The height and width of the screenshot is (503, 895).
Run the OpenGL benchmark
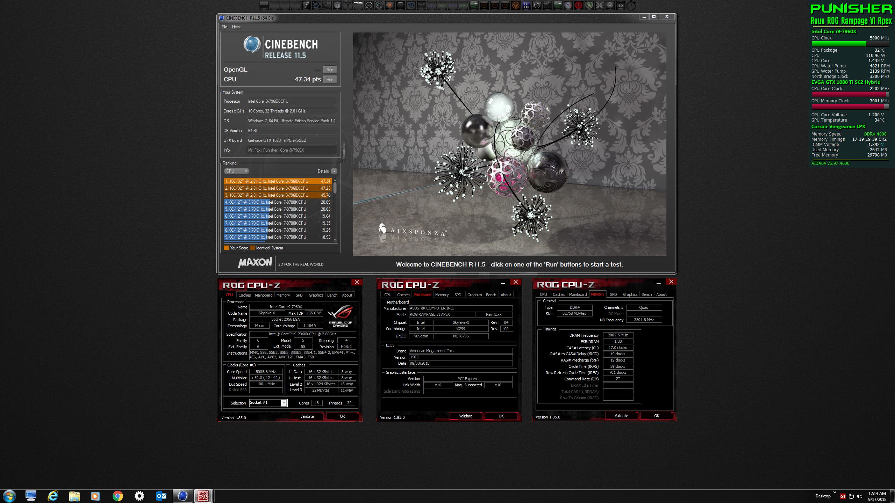[330, 70]
